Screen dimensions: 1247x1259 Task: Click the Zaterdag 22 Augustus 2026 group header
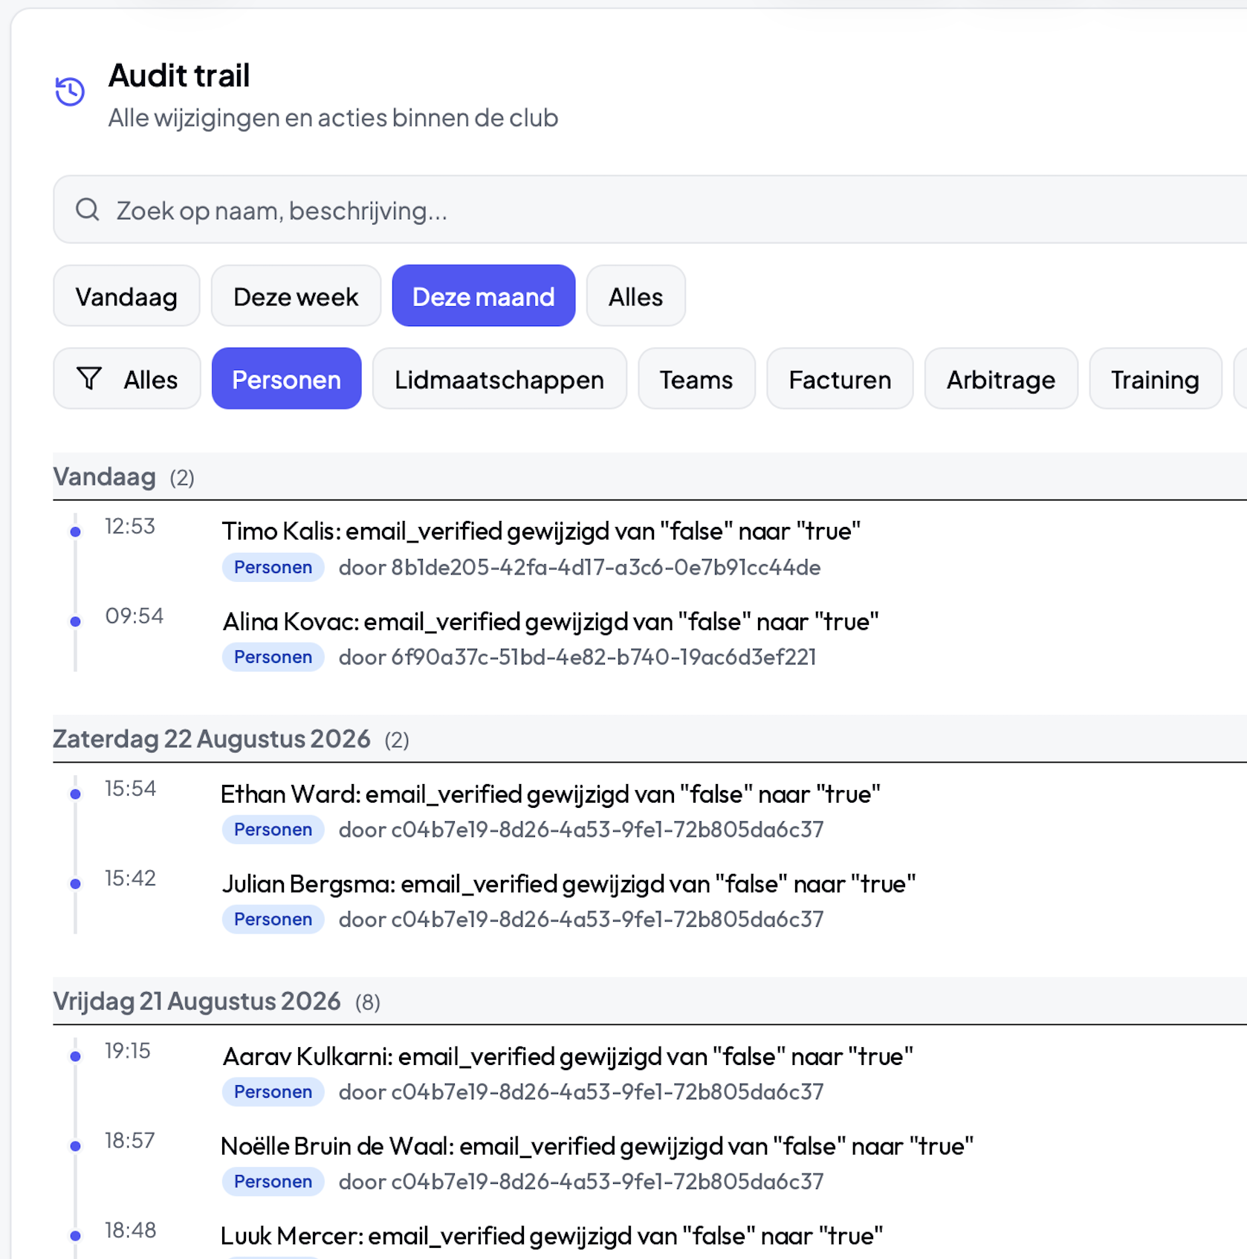coord(650,739)
